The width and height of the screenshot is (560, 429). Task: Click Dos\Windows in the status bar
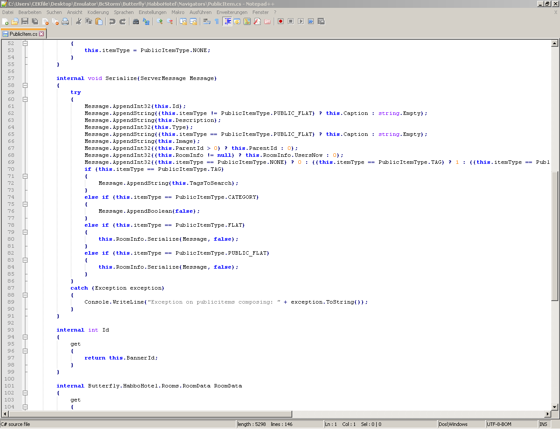pos(462,424)
